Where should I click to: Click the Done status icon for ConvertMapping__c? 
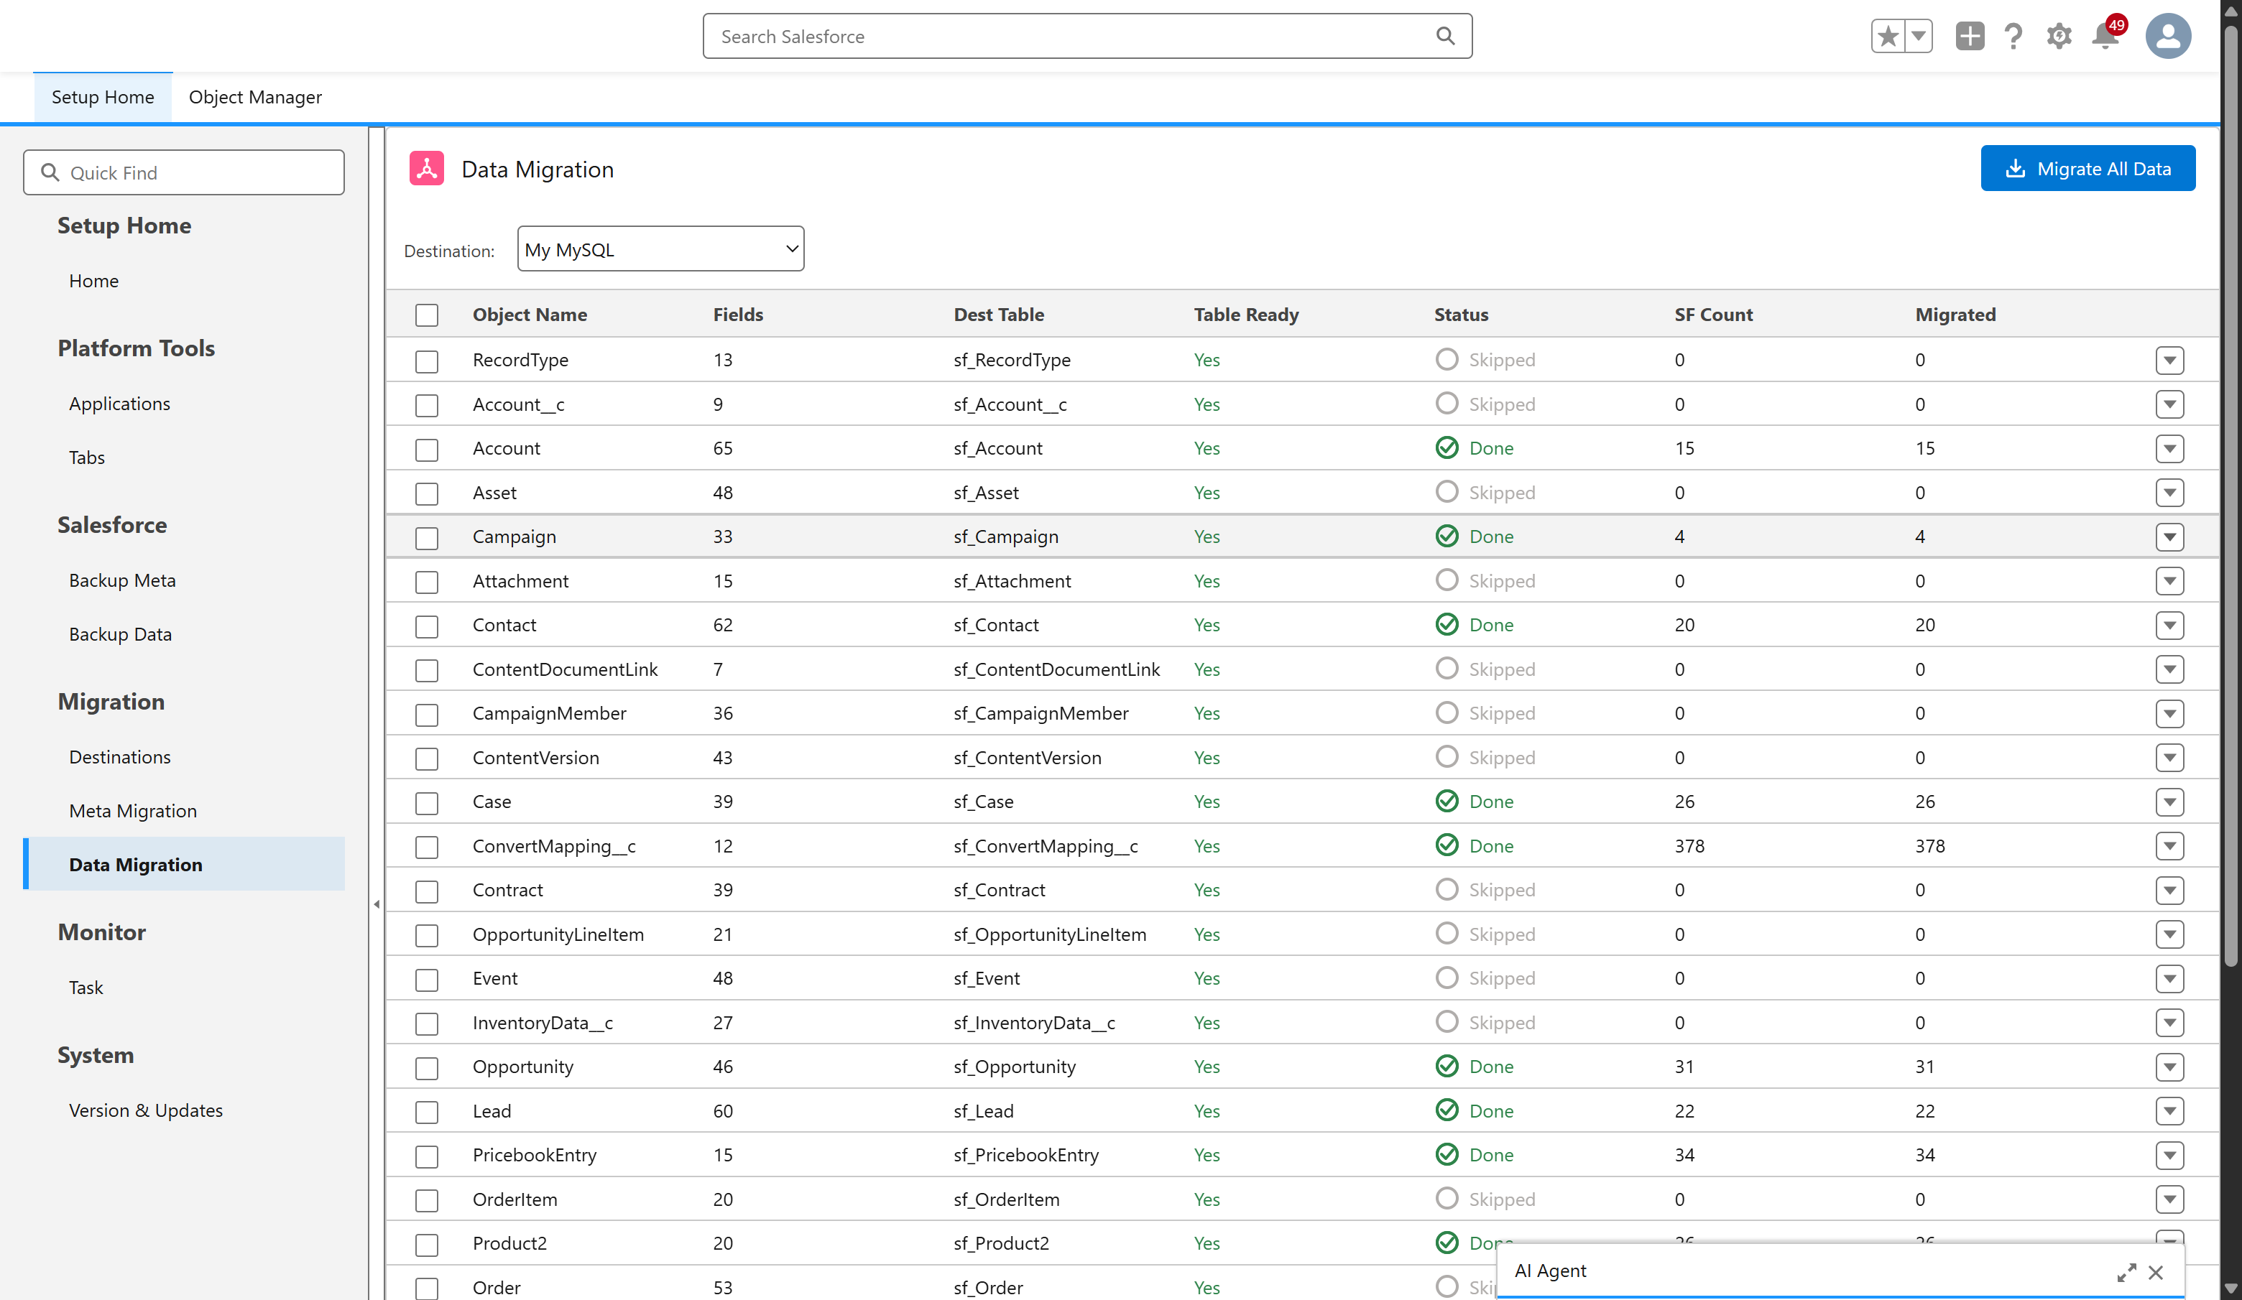click(x=1447, y=845)
